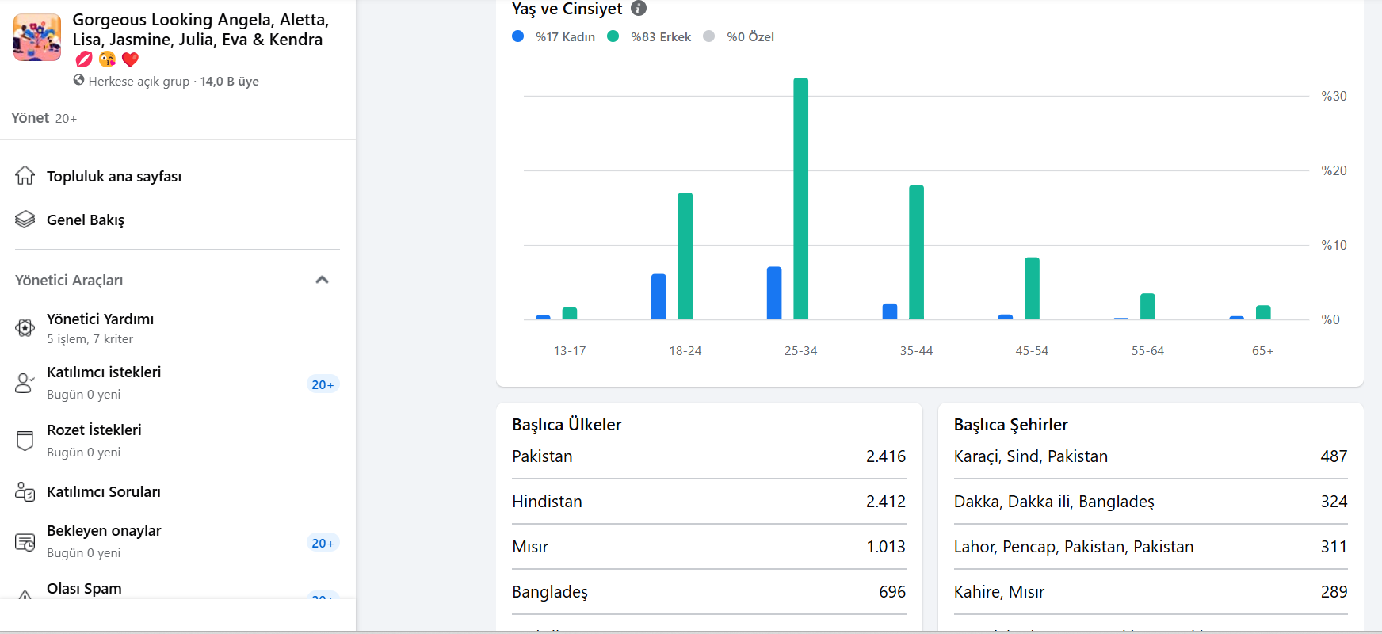
Task: Click the Başlıca Şehirler heading
Action: point(1011,425)
